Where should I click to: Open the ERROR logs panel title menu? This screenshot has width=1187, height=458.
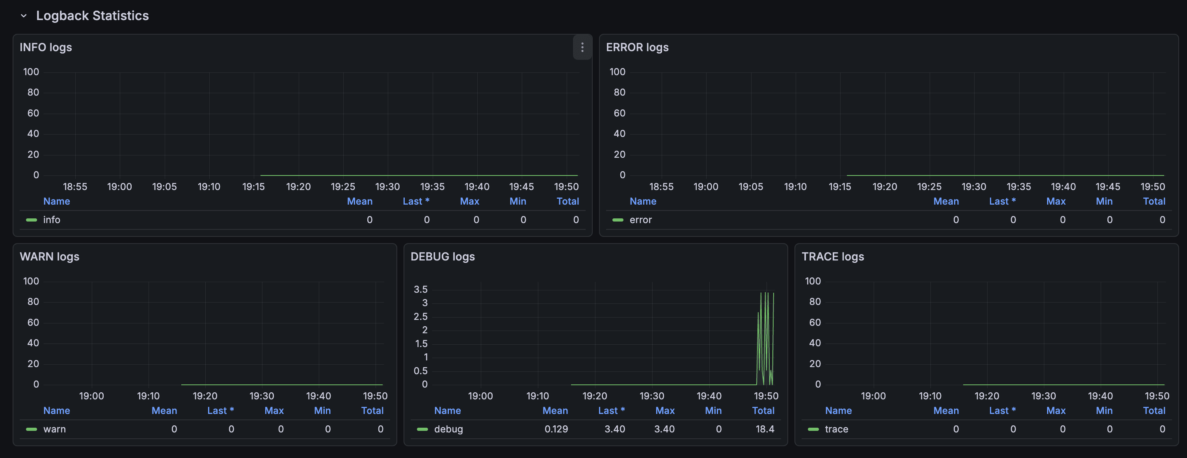point(637,47)
